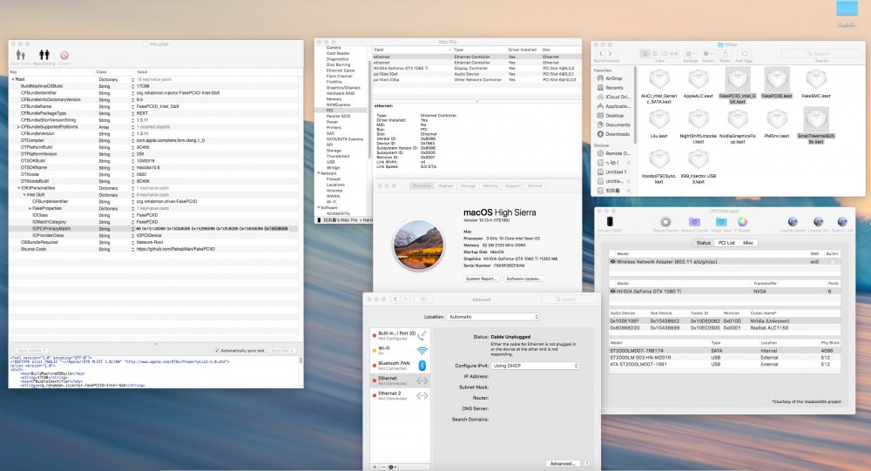This screenshot has height=471, width=871.
Task: Click Finder back arrow in Other window
Action: pyautogui.click(x=600, y=54)
